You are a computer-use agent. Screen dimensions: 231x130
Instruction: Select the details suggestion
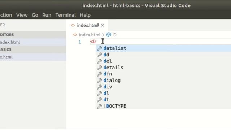[x=164, y=68]
